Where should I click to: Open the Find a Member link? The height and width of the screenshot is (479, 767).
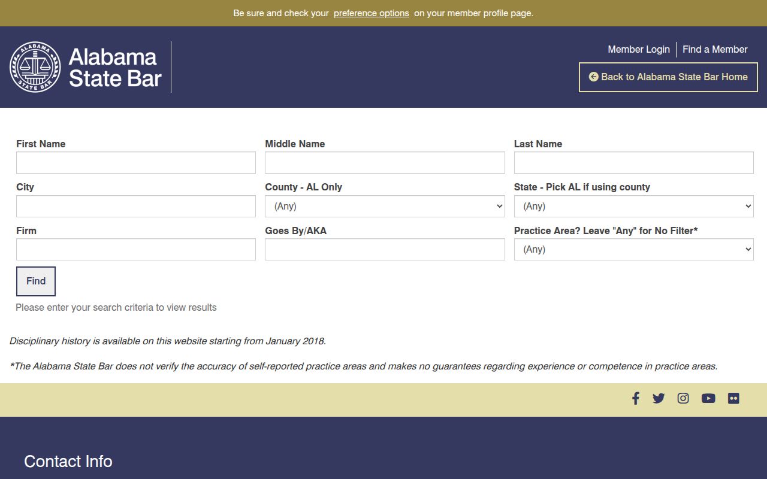click(715, 49)
